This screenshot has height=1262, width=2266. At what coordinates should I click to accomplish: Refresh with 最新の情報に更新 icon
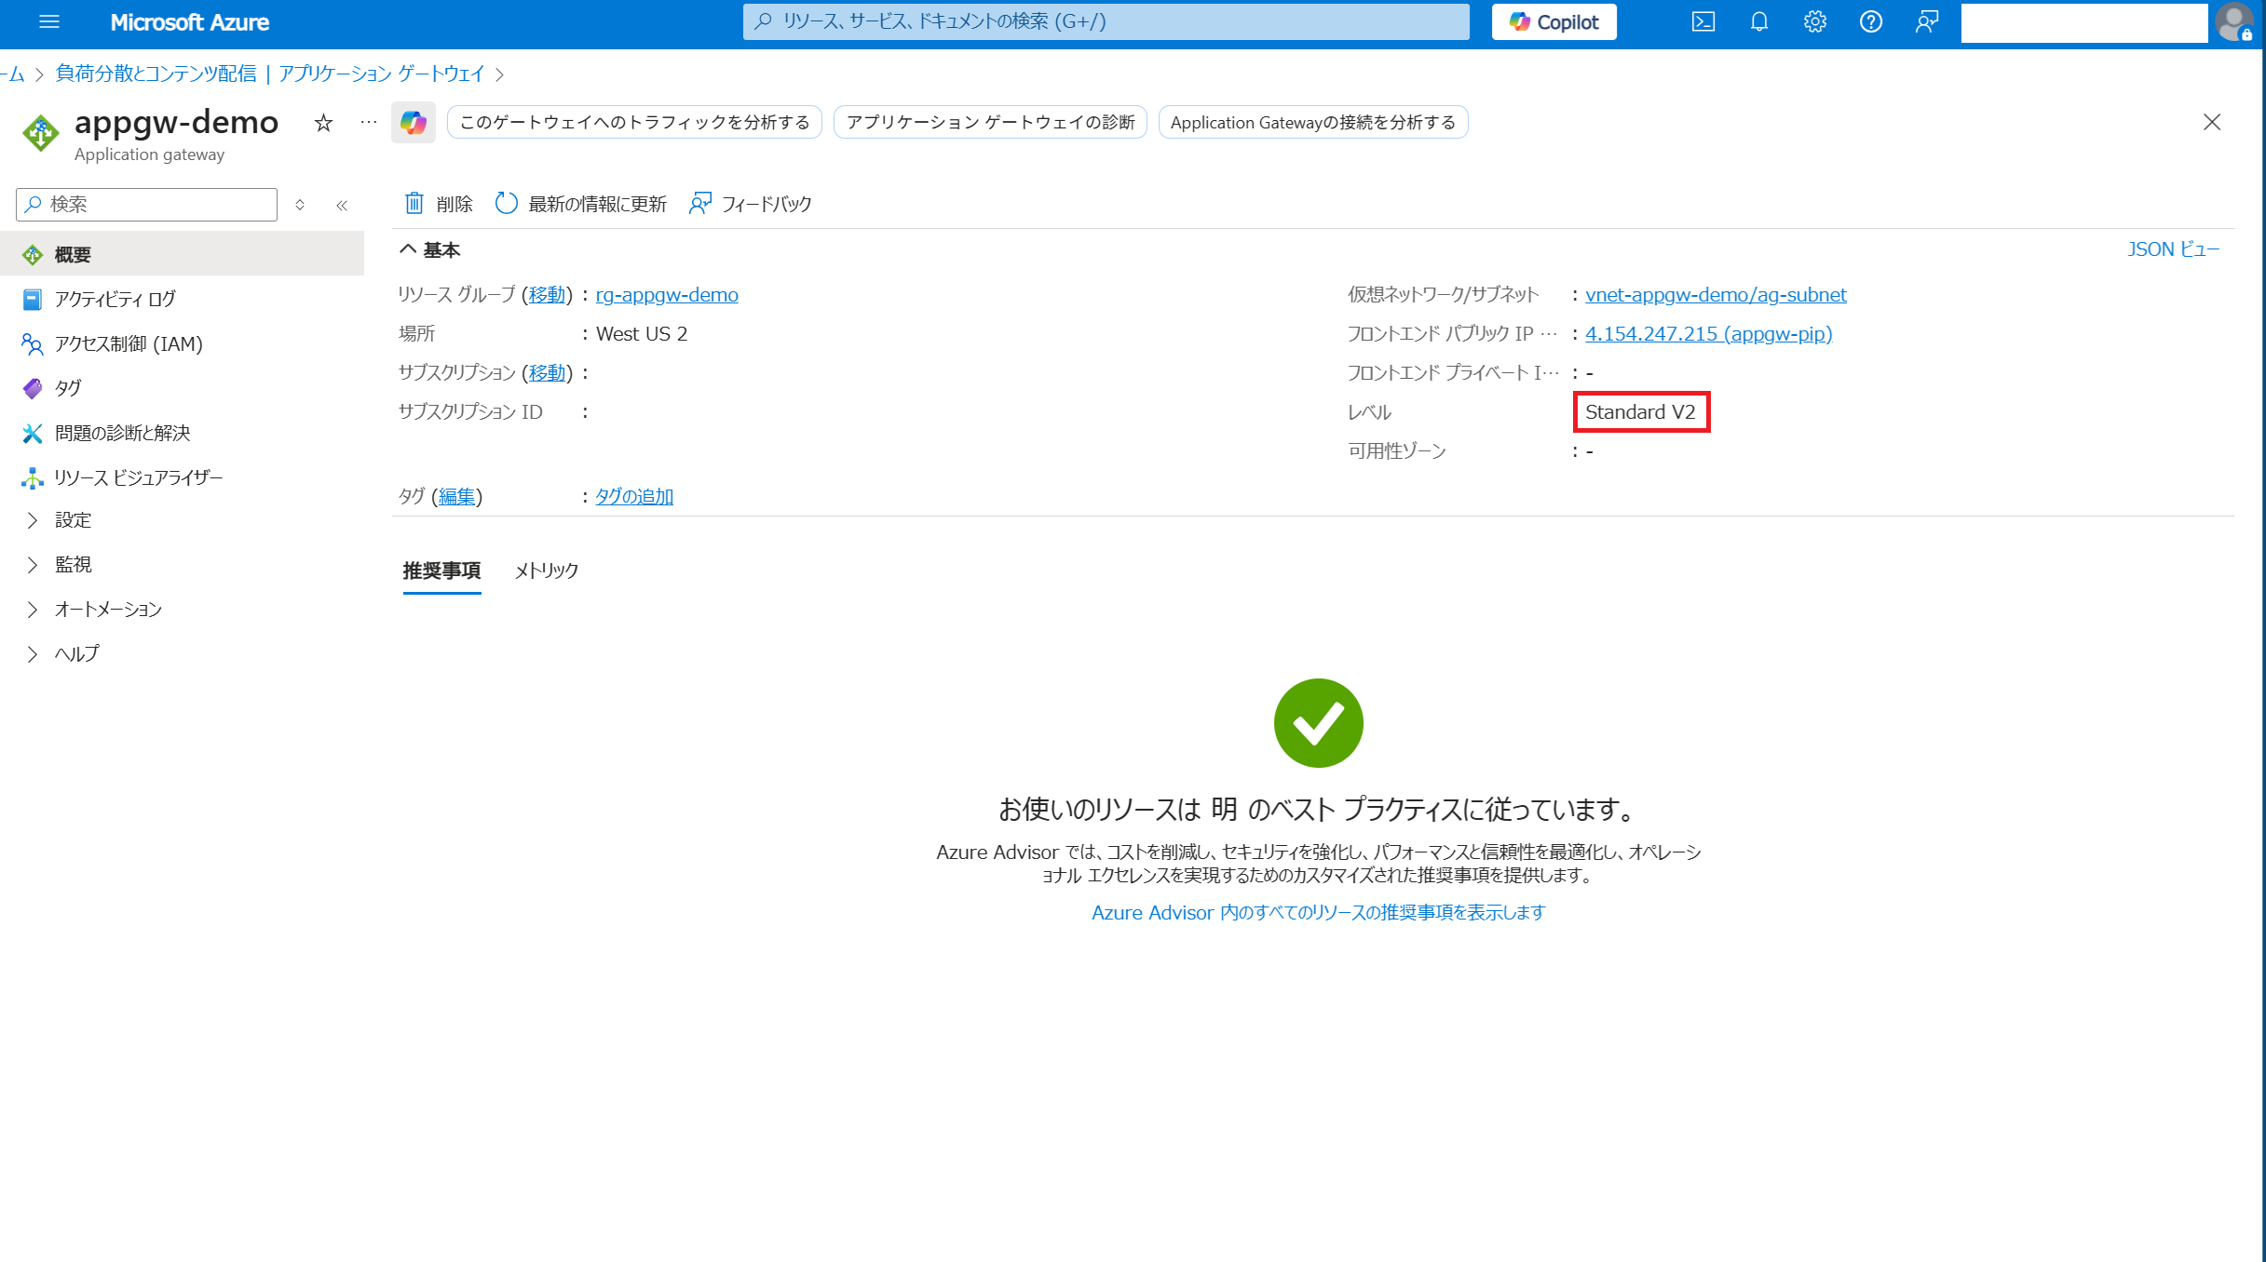pyautogui.click(x=506, y=203)
